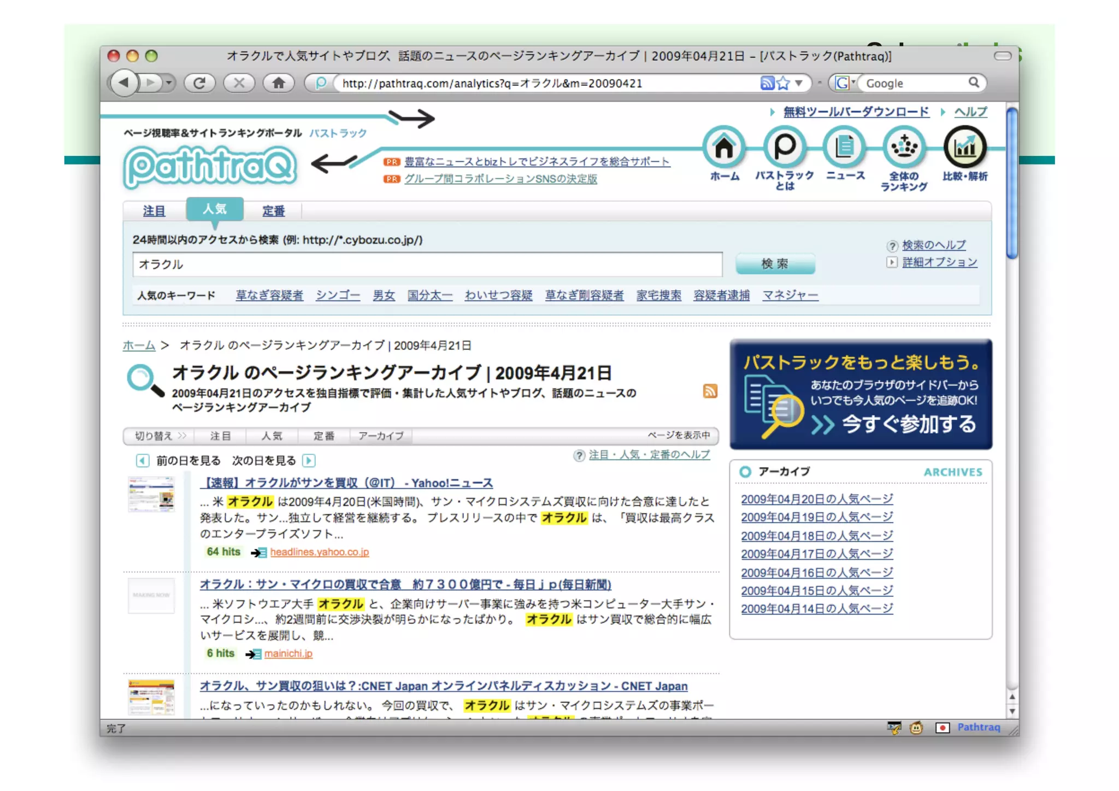Go to the next day arrow

(x=309, y=460)
